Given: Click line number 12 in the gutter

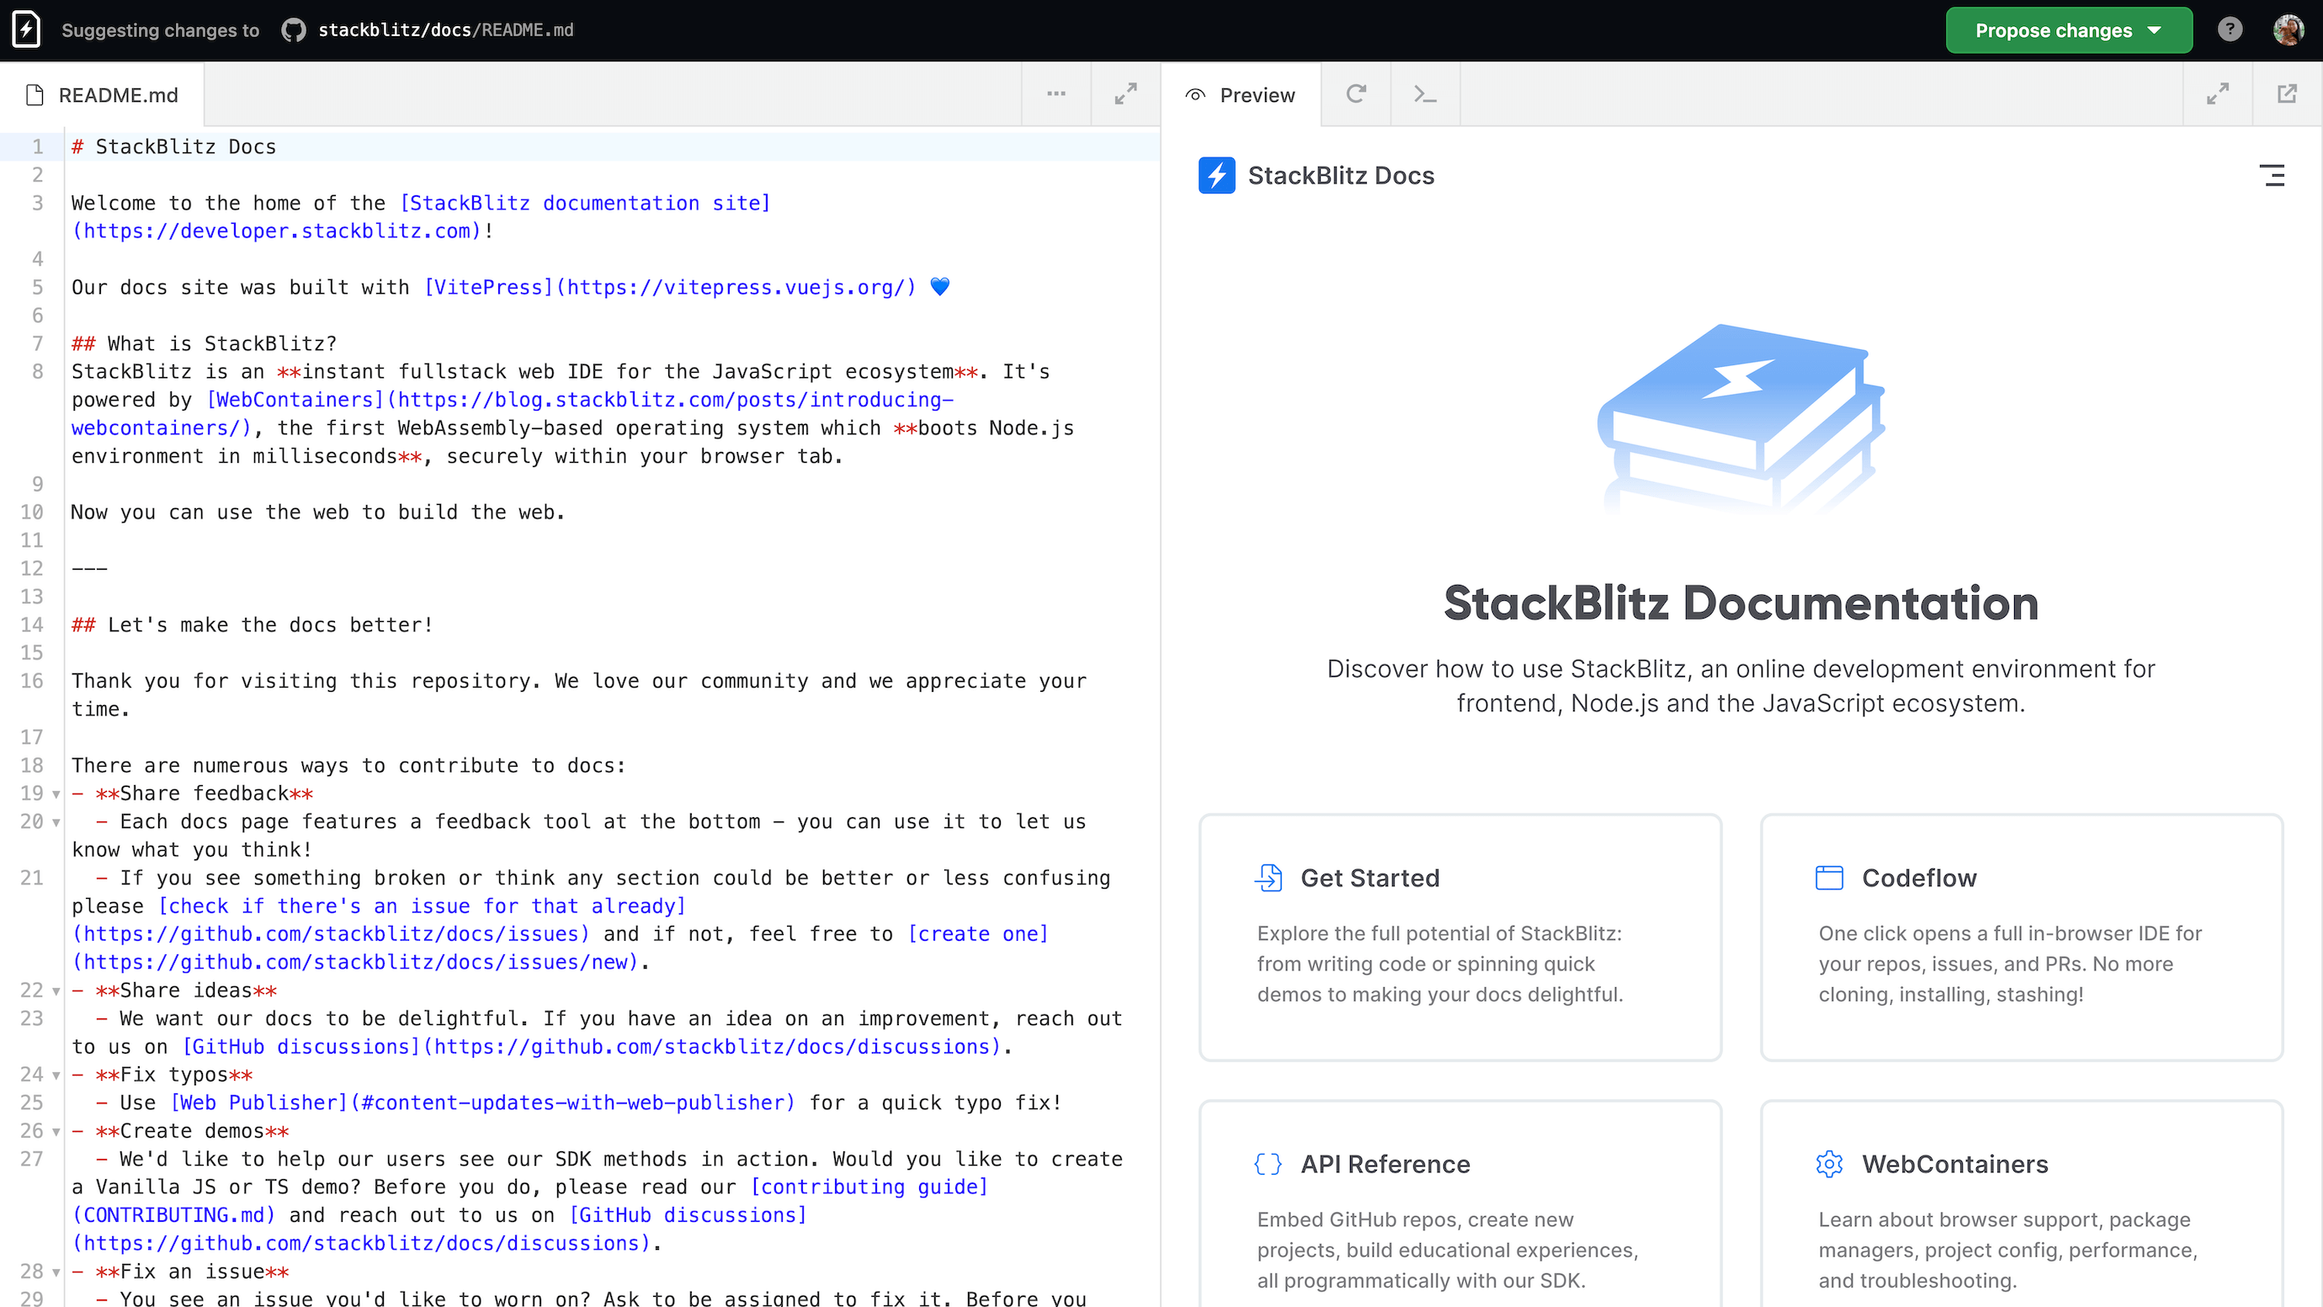Looking at the screenshot, I should [x=33, y=568].
